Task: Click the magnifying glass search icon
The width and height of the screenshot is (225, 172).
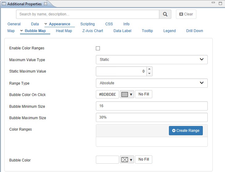Action: click(165, 14)
